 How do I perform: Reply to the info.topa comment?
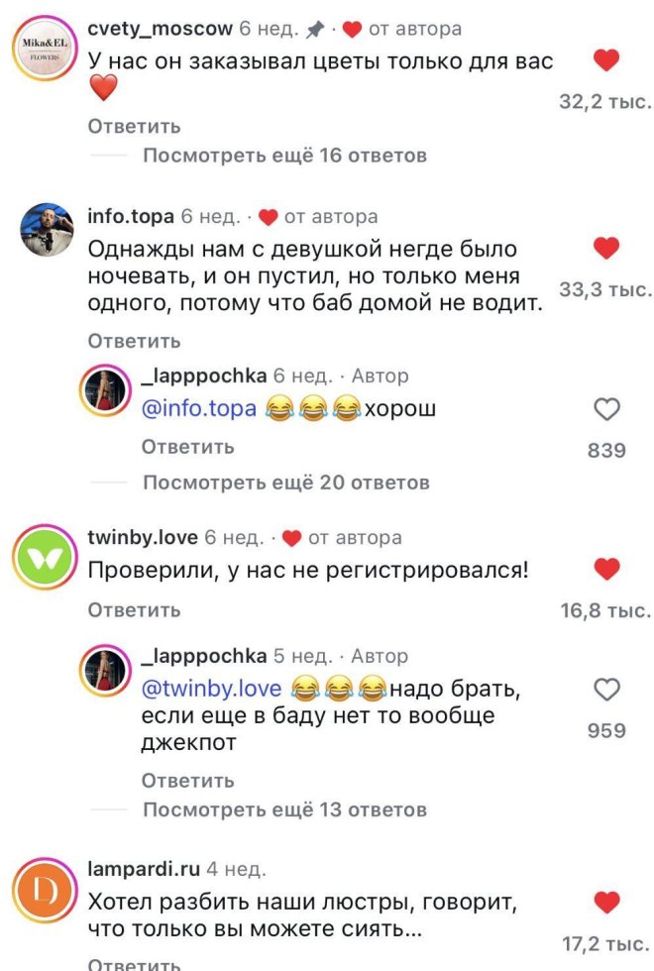pos(134,341)
